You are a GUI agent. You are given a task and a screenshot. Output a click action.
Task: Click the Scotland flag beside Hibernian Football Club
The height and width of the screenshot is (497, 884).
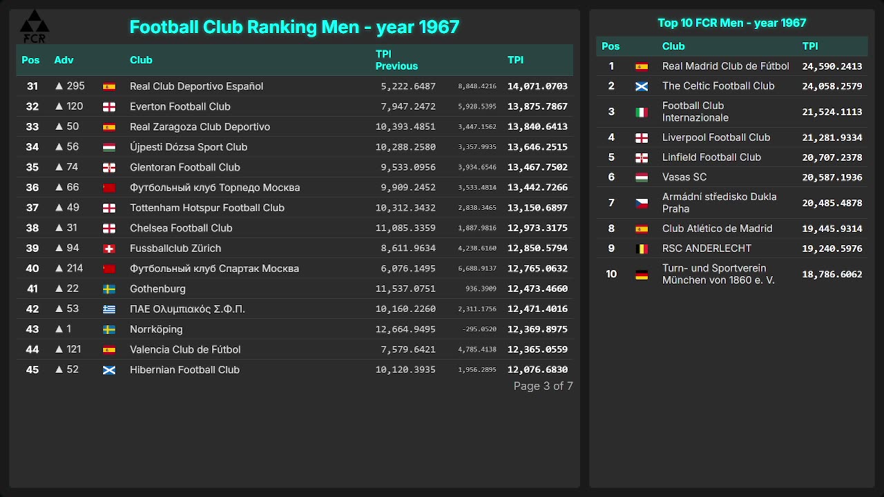pos(109,370)
